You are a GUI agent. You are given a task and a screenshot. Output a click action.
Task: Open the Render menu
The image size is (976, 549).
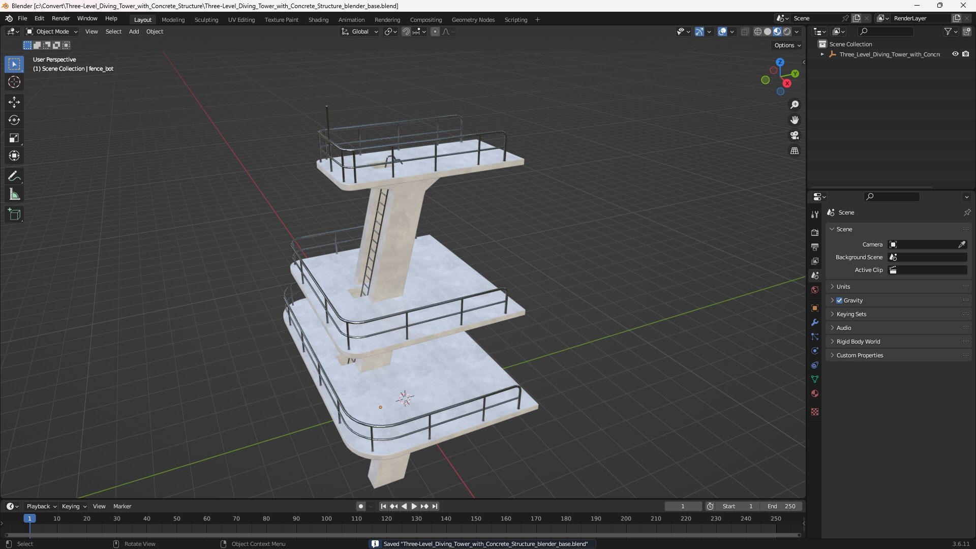pos(60,18)
